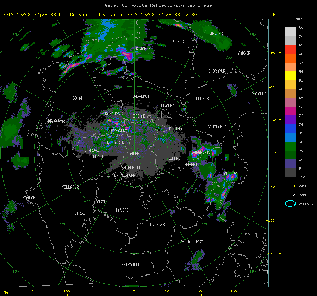Image resolution: width=317 pixels, height=296 pixels.
Task: Click the KUSTAGI city label
Action: click(176, 128)
